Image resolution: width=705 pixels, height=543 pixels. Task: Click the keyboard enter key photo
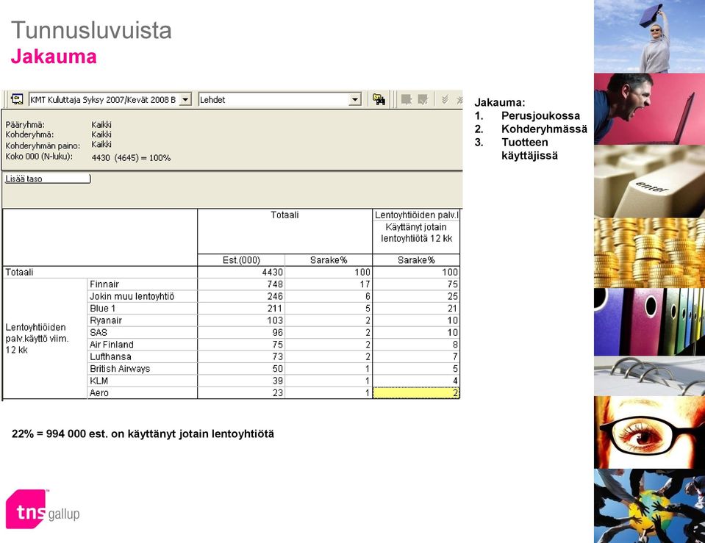click(649, 181)
